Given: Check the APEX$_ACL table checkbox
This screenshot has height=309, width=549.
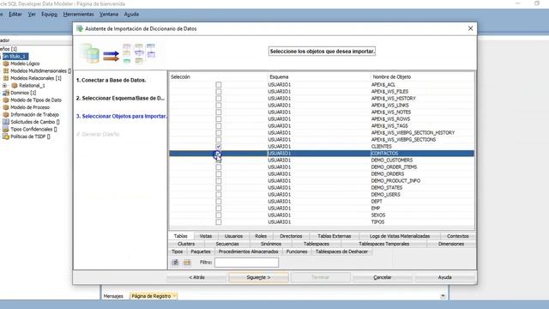Looking at the screenshot, I should click(x=219, y=84).
